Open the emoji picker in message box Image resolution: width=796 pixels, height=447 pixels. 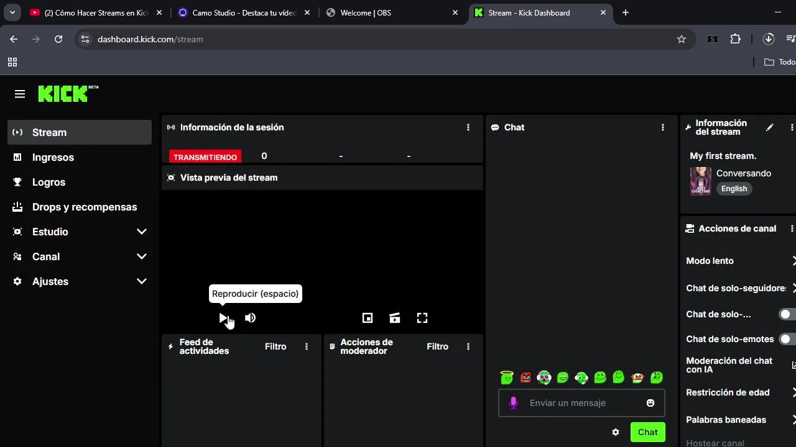tap(650, 403)
